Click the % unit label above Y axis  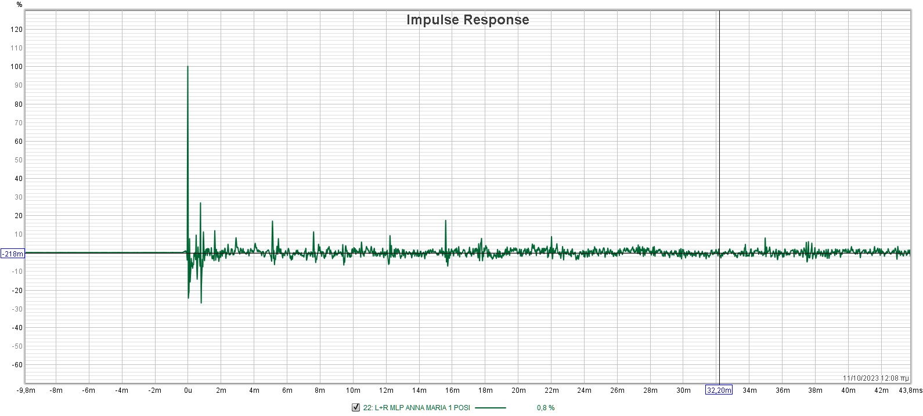click(20, 5)
